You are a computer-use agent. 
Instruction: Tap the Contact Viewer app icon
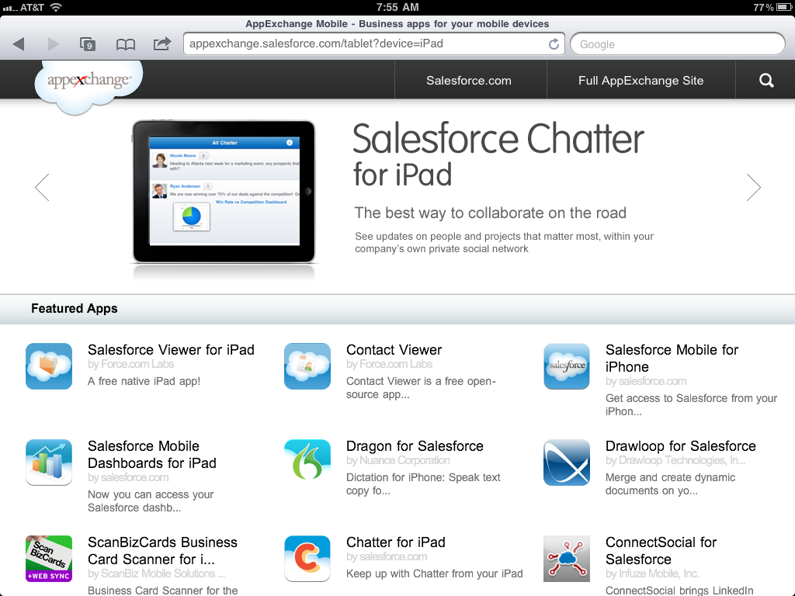click(x=307, y=366)
